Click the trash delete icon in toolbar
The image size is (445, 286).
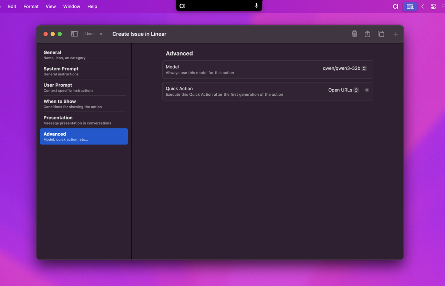coord(354,34)
